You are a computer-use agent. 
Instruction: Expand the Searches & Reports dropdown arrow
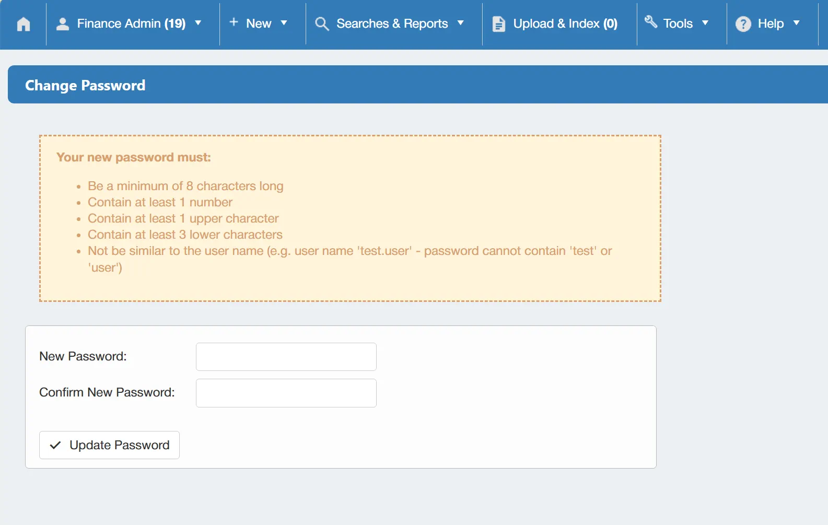click(x=461, y=23)
